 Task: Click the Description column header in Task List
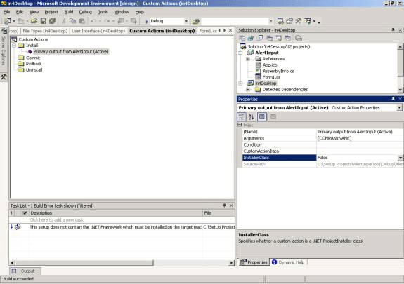coord(116,213)
